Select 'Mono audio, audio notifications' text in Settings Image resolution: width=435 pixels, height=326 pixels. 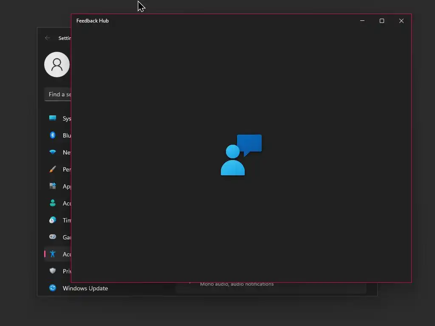[237, 284]
